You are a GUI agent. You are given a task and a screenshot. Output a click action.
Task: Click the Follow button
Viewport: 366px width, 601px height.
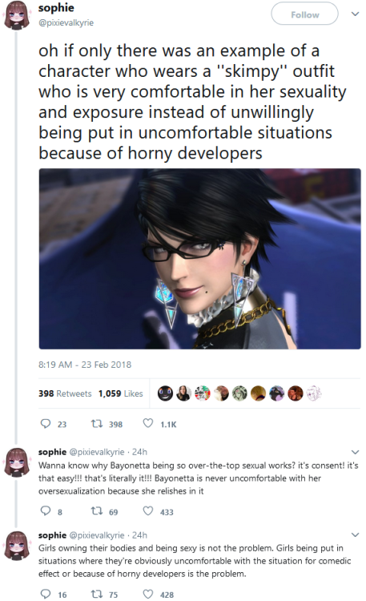coord(304,14)
